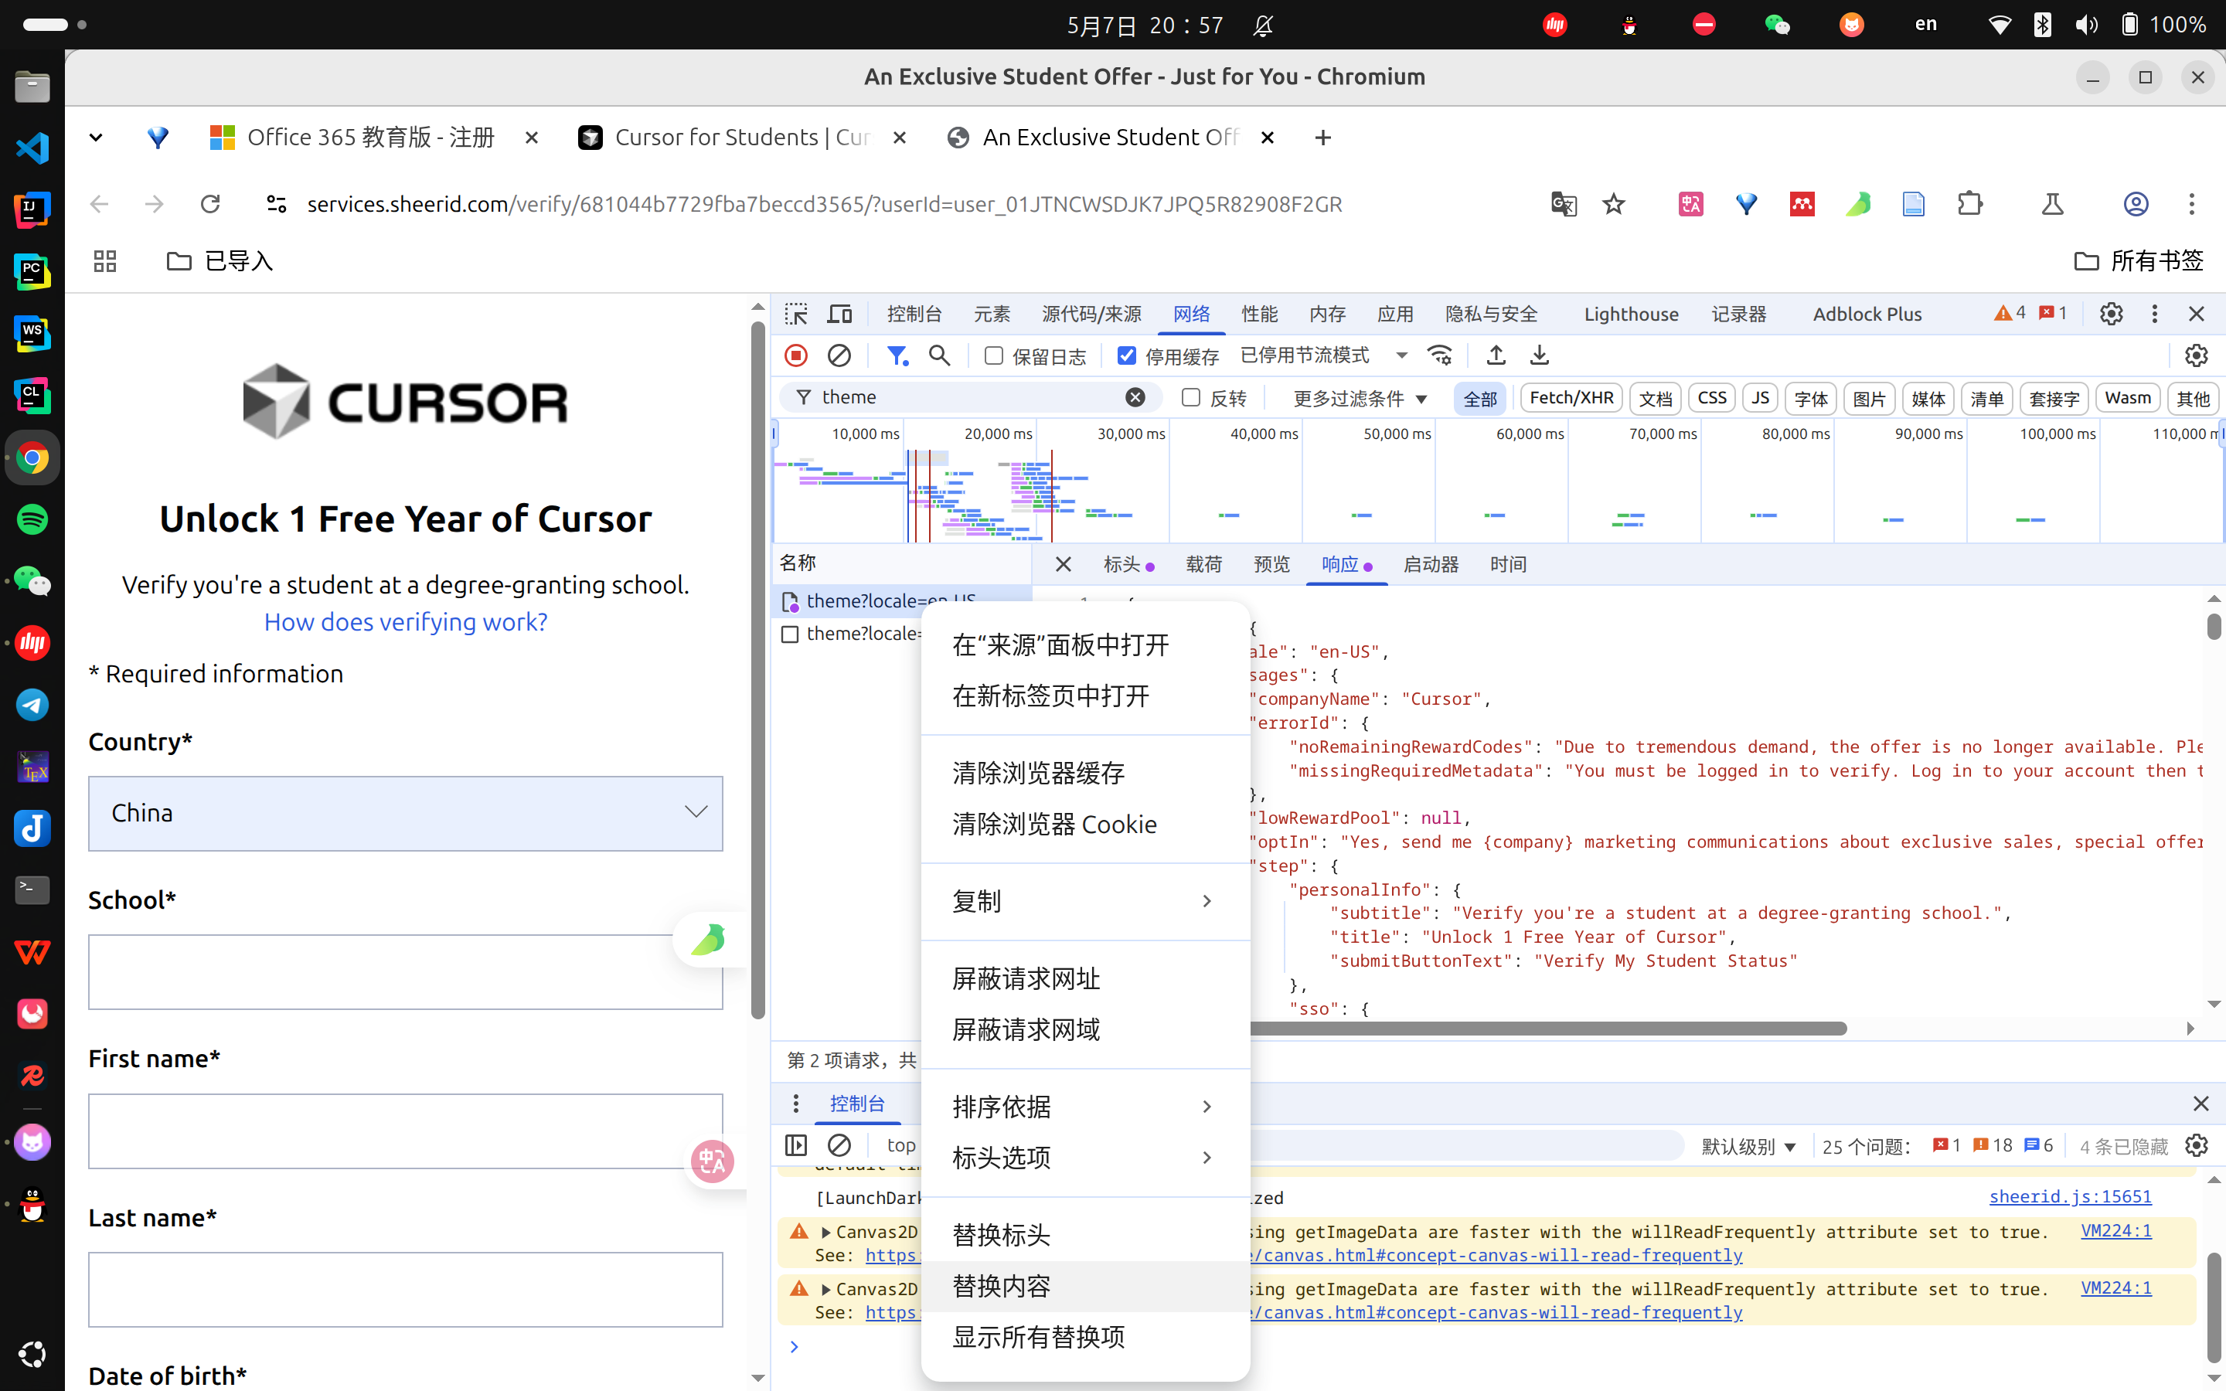
Task: Open the 更多过滤条件 dropdown
Action: point(1360,397)
